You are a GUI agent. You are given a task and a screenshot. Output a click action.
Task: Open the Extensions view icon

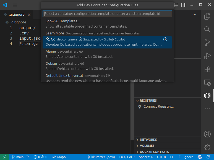pos(207,69)
